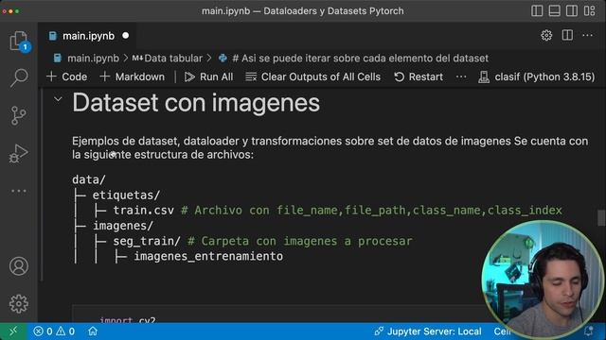Click the data/ root text
This screenshot has width=606, height=340.
coord(88,179)
